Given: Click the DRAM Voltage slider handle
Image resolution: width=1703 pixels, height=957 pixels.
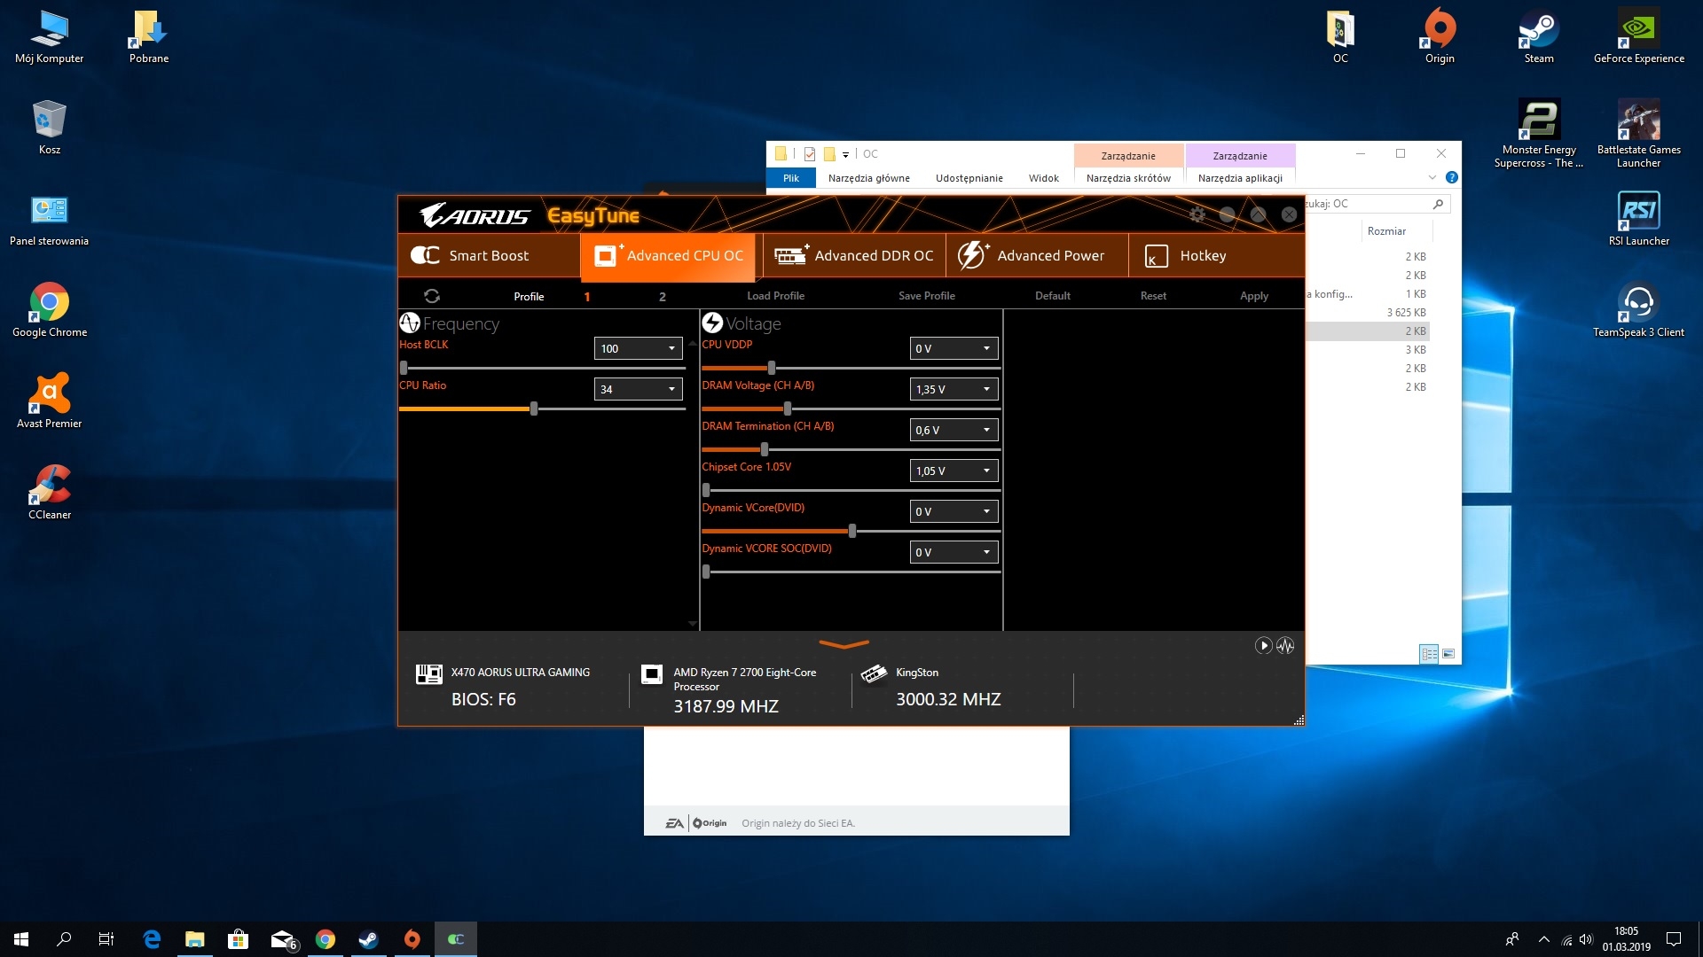Looking at the screenshot, I should [788, 408].
